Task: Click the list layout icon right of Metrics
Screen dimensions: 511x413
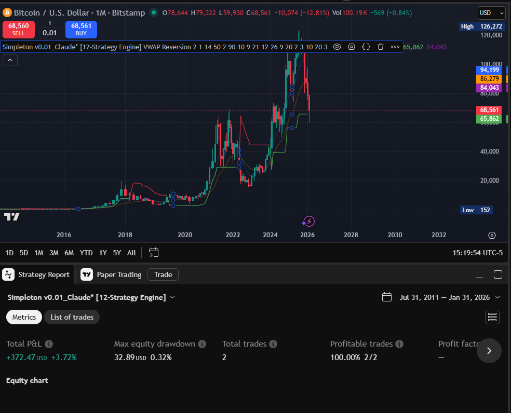Action: [492, 316]
